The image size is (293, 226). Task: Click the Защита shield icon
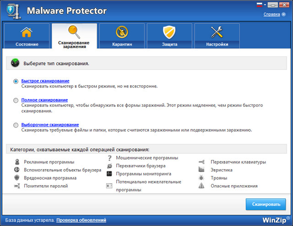(169, 32)
